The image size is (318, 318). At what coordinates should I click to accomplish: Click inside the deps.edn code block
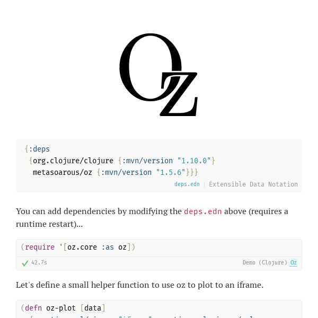tap(159, 165)
